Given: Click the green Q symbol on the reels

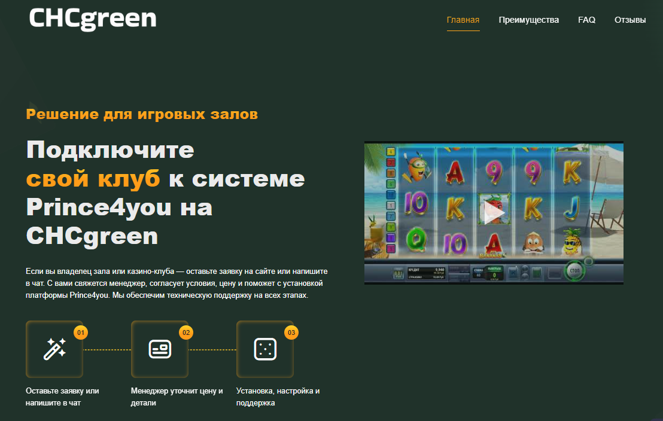Looking at the screenshot, I should click(415, 240).
